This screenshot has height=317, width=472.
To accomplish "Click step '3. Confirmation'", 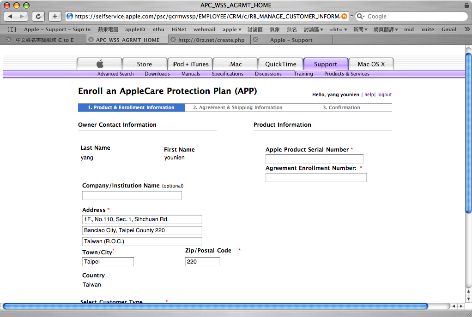I will point(341,107).
